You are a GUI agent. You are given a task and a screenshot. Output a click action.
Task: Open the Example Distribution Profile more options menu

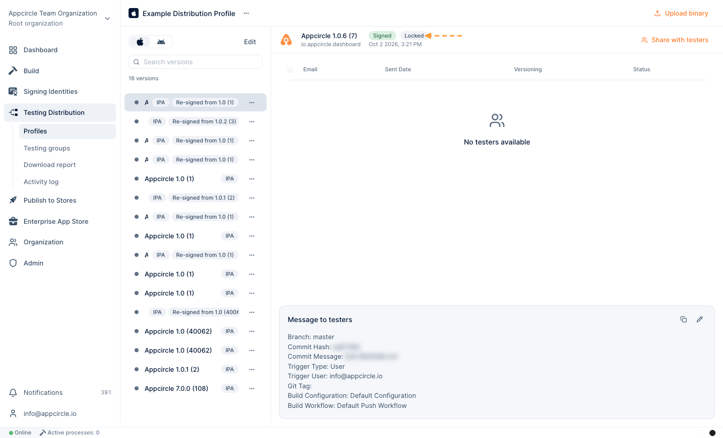[x=246, y=14]
